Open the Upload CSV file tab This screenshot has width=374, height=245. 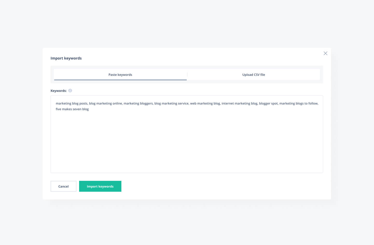click(x=253, y=75)
